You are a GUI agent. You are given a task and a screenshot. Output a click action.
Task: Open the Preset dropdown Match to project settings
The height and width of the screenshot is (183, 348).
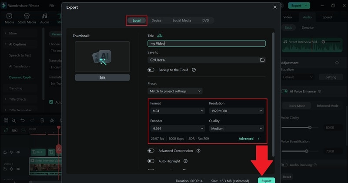pyautogui.click(x=175, y=91)
